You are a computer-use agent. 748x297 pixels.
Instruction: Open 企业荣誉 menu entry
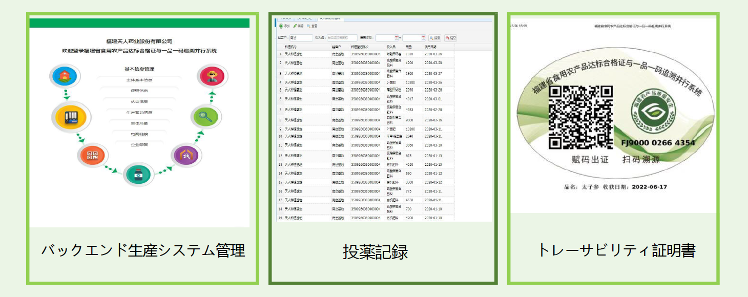(139, 145)
